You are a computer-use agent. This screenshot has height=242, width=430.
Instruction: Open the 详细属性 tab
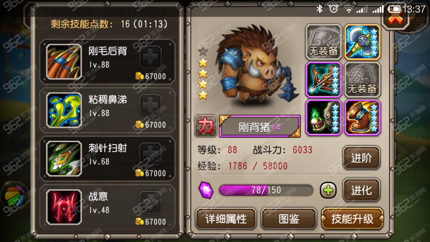tap(226, 219)
